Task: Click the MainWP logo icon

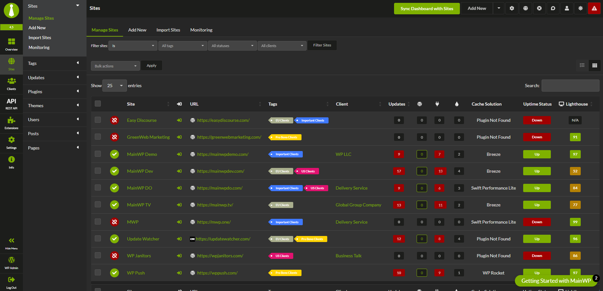Action: click(x=11, y=10)
